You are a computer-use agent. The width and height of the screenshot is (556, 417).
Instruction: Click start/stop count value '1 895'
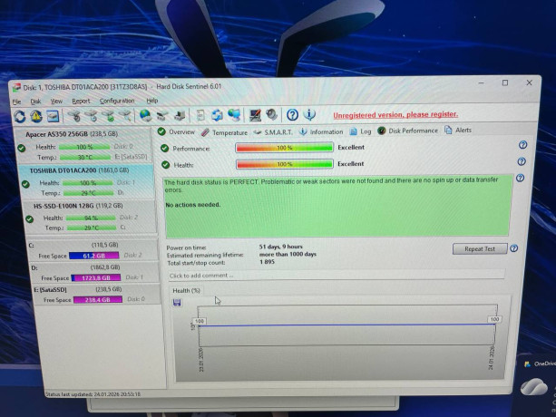tap(267, 262)
